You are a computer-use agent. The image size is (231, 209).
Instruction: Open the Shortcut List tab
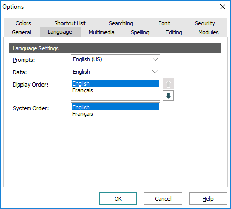pos(70,23)
